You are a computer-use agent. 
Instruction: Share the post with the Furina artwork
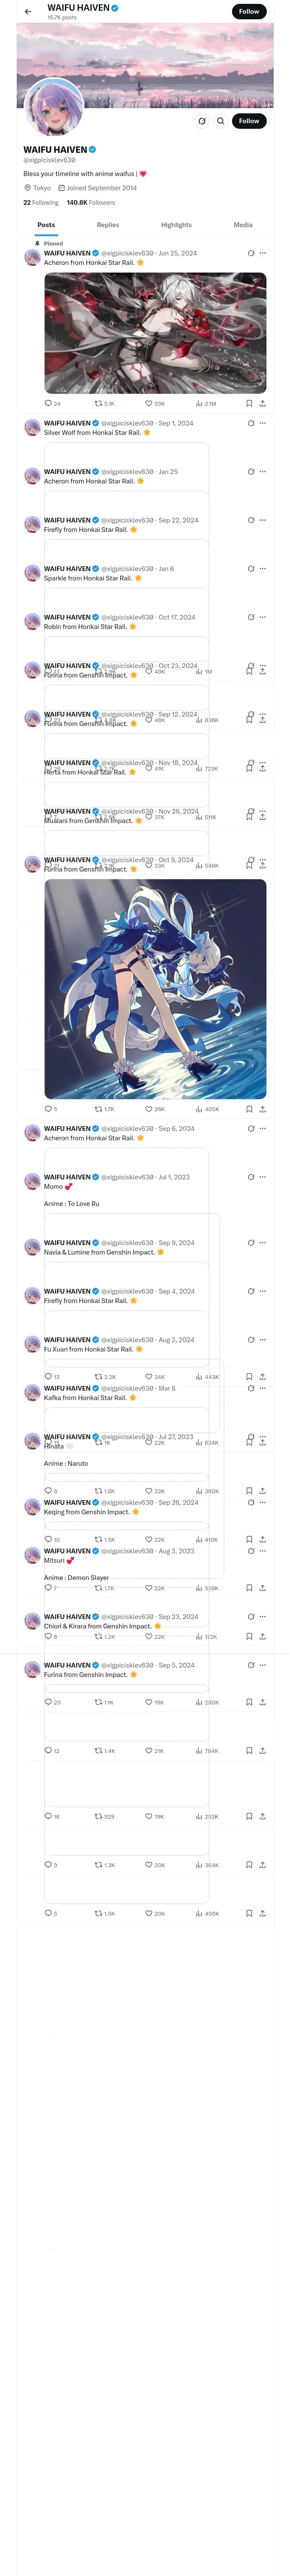click(262, 1109)
